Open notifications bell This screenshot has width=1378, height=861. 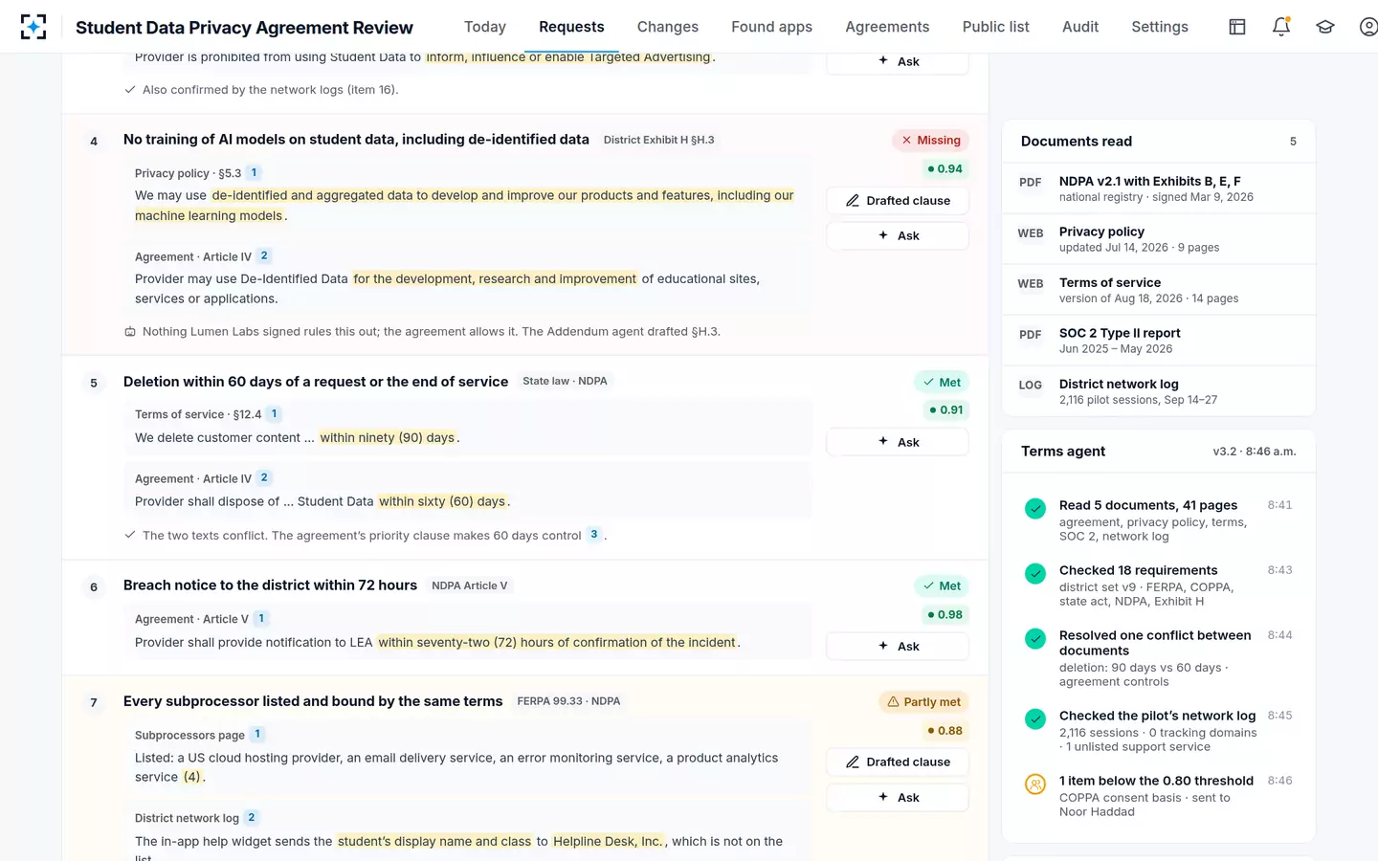[1281, 27]
